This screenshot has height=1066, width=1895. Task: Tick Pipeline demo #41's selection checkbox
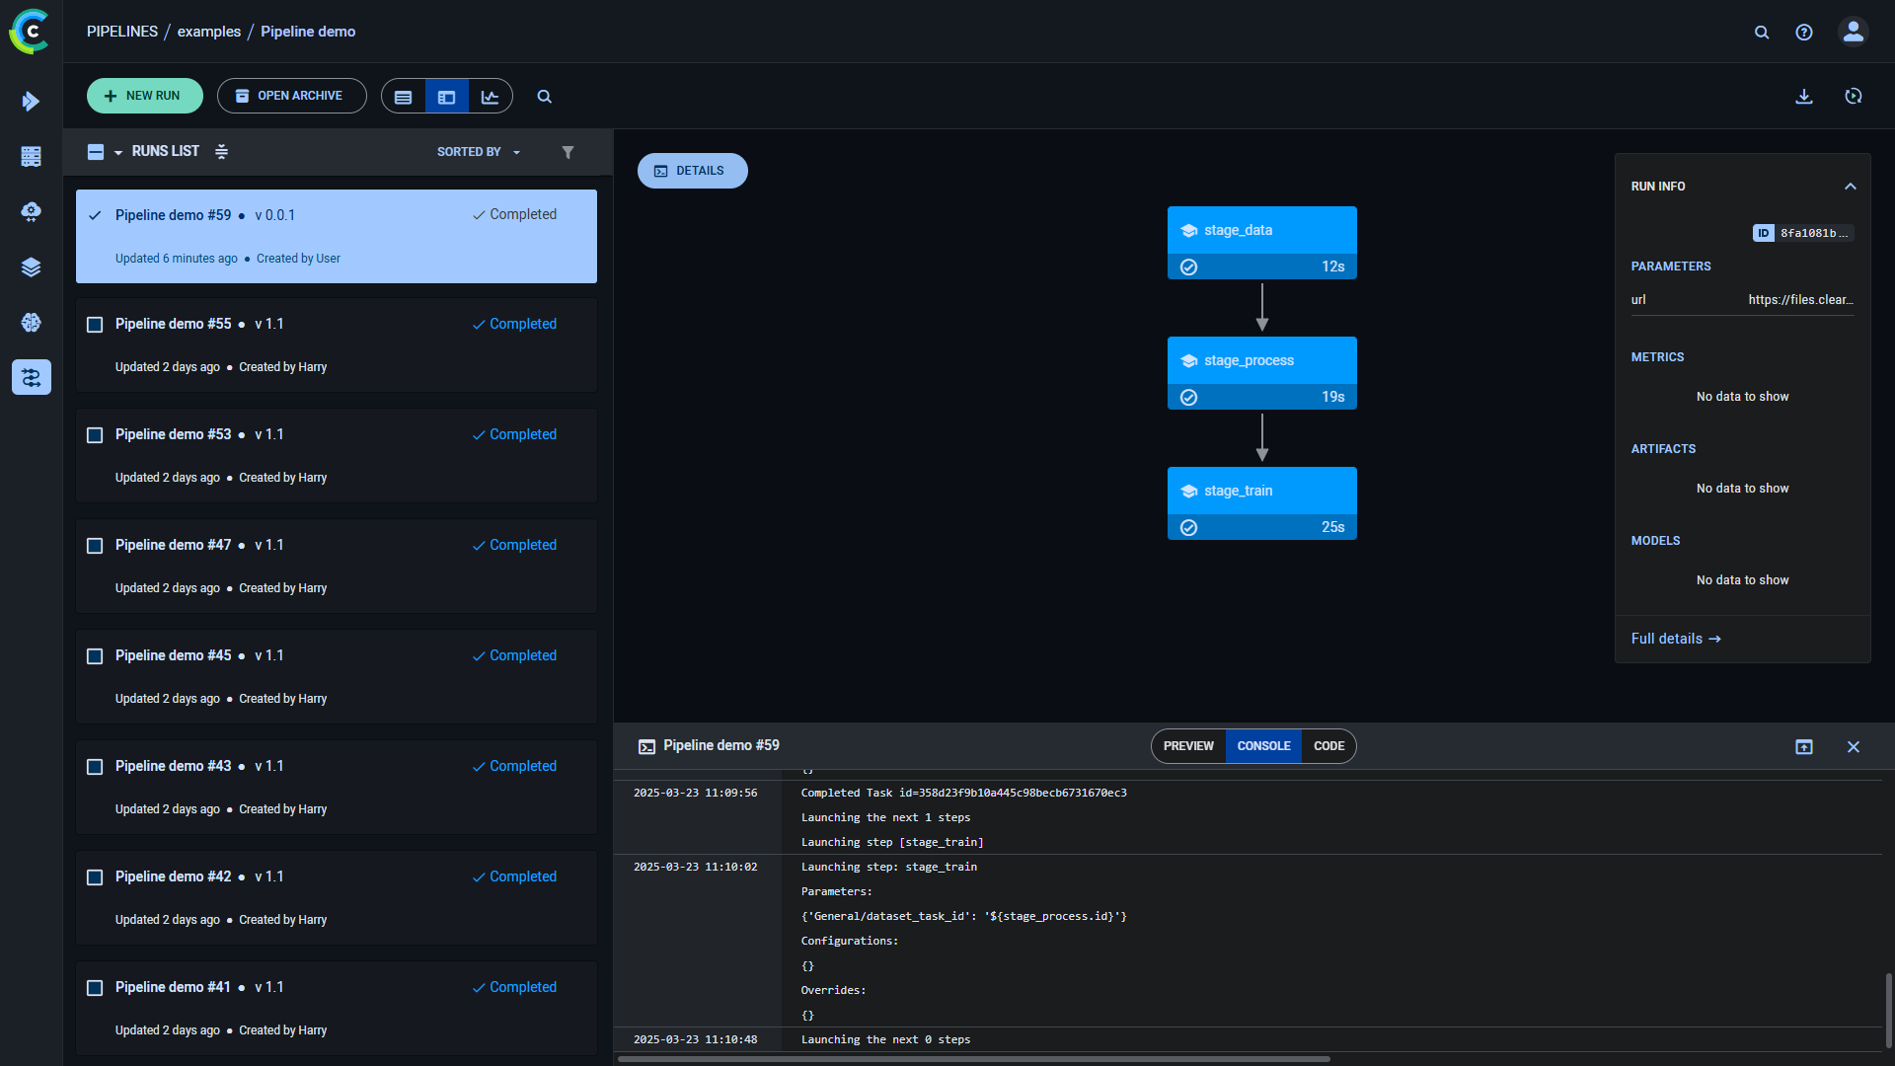coord(95,987)
